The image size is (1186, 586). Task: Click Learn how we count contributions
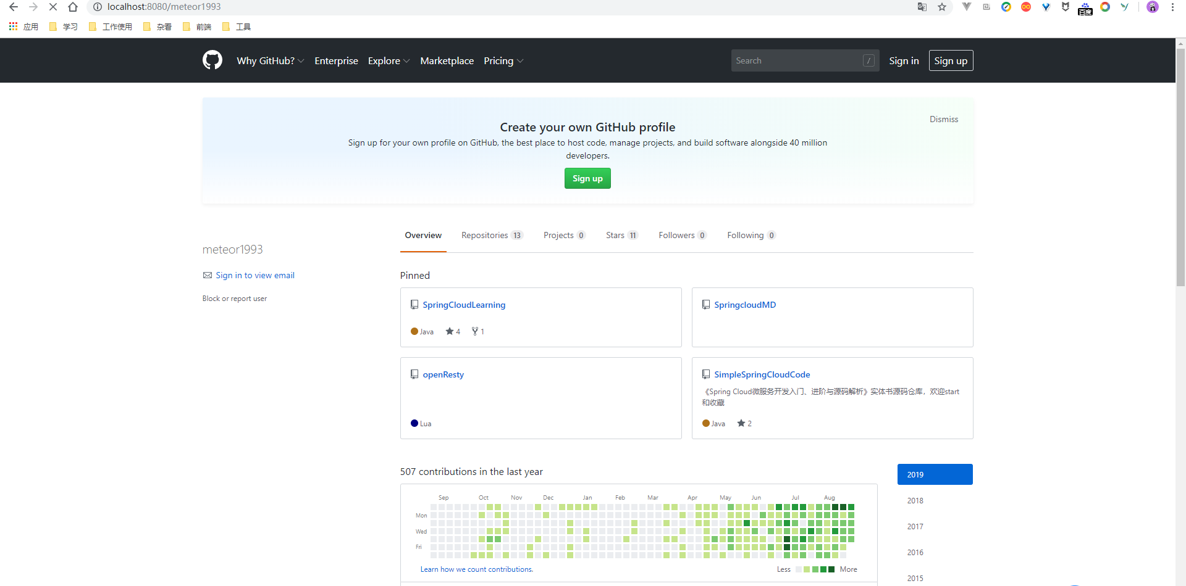tap(477, 569)
